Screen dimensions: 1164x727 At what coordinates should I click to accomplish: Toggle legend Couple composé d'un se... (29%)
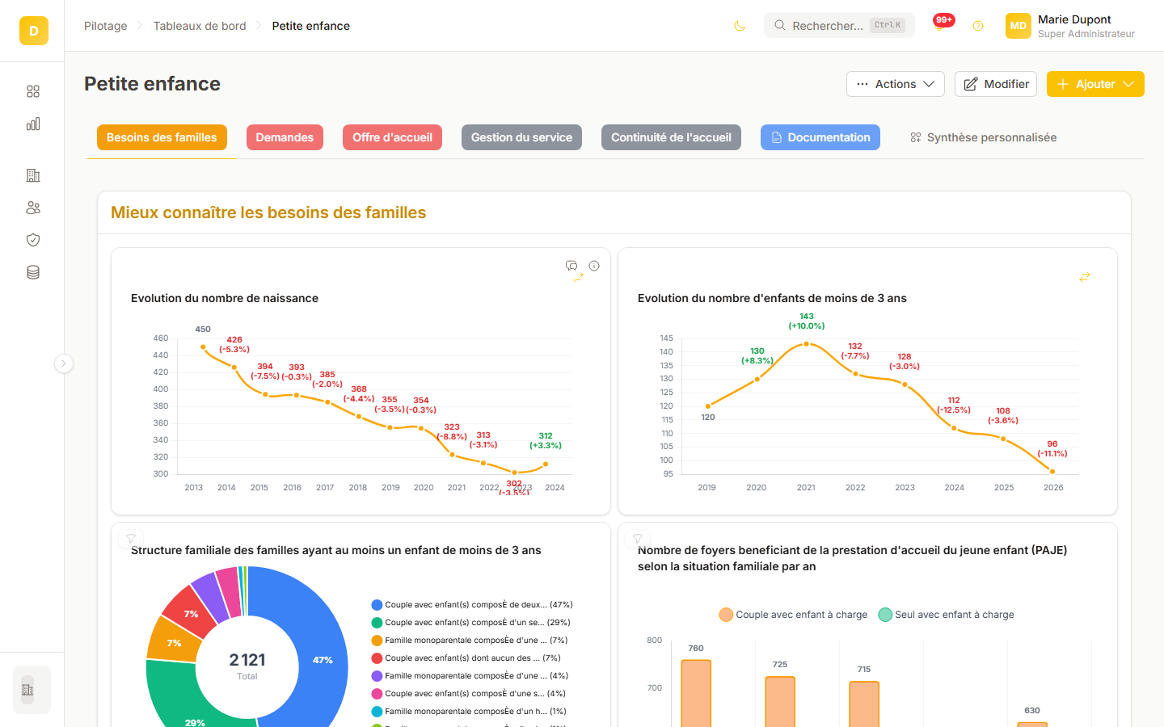point(470,623)
